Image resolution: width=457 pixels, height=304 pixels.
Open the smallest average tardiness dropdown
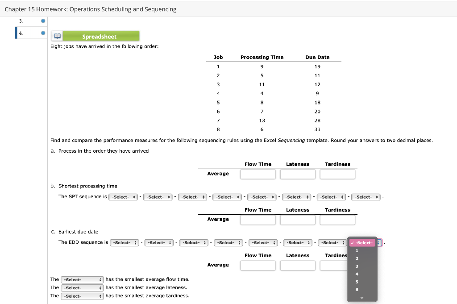click(82, 296)
